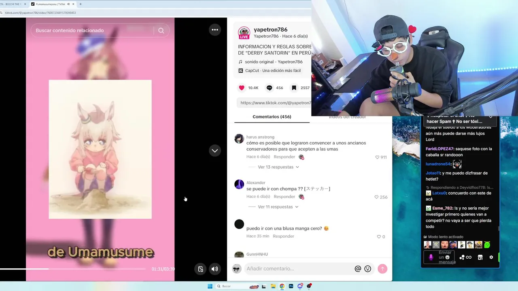518x291 pixels.
Task: Switch to Videos del creador tab
Action: 347,117
